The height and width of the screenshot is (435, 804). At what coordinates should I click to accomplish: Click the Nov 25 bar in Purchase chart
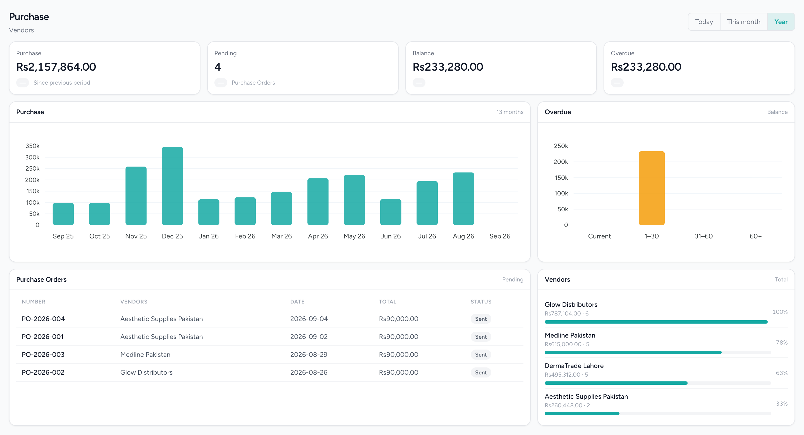click(136, 196)
